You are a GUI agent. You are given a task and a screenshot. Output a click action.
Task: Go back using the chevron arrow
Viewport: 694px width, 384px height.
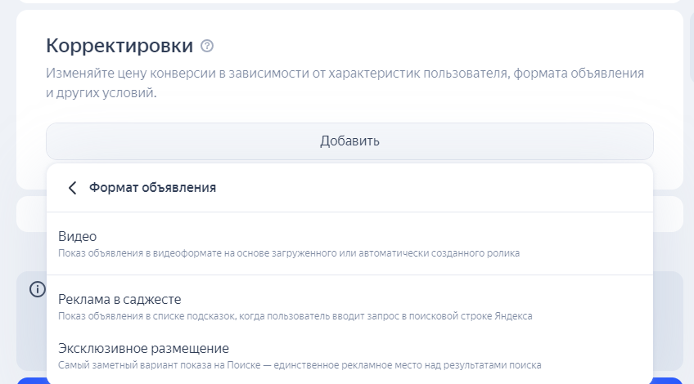point(72,188)
